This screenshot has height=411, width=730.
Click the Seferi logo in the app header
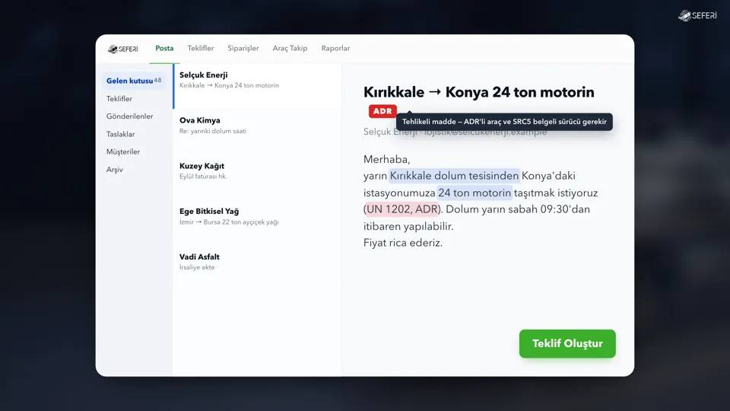point(123,49)
